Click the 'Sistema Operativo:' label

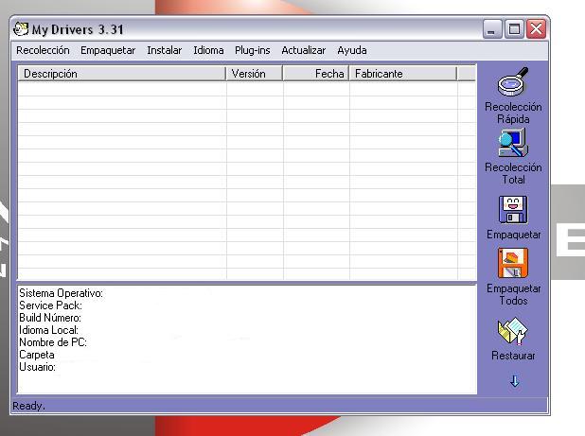61,293
